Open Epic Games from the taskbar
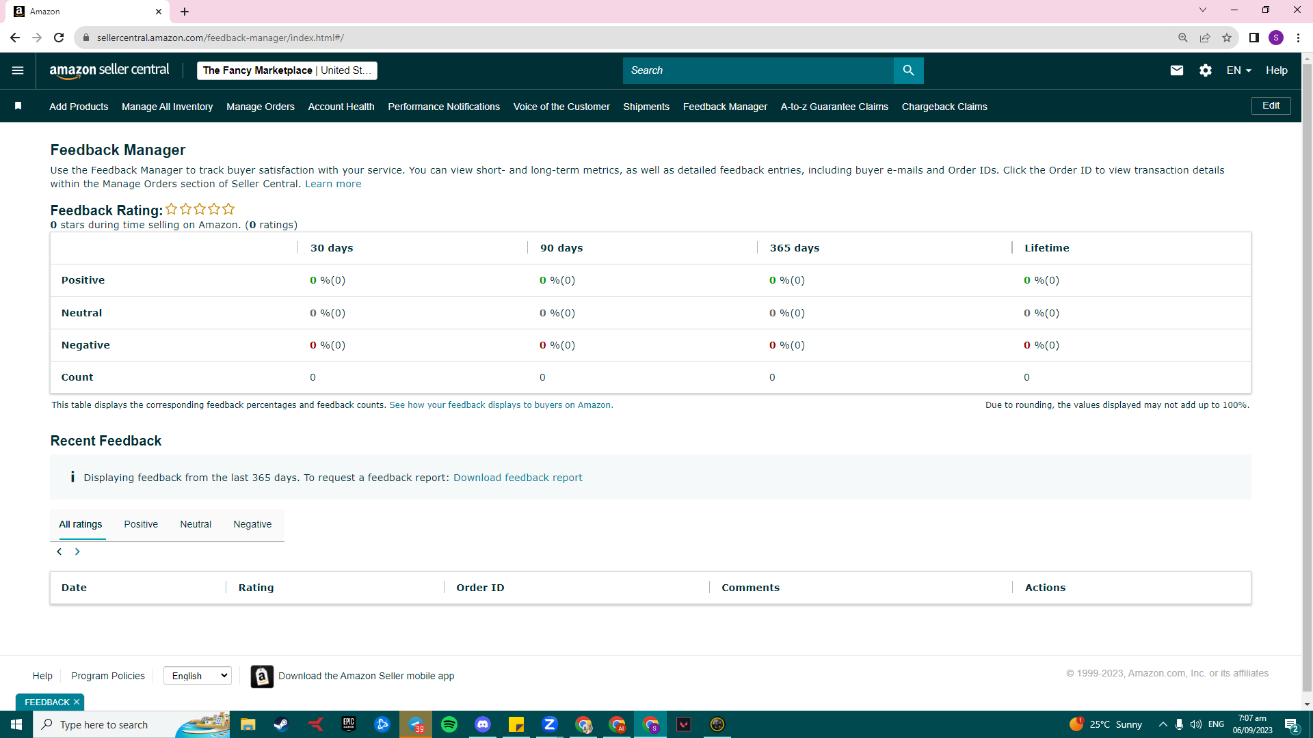This screenshot has height=738, width=1313. [349, 724]
